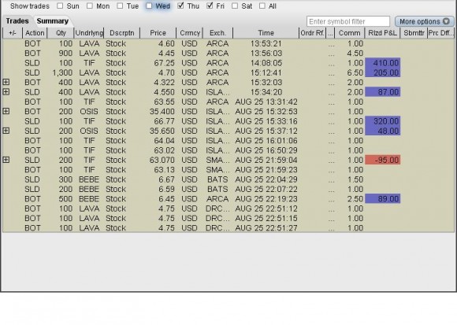Expand the BOT 200 OSIS trade row
The height and width of the screenshot is (325, 457).
click(x=6, y=112)
